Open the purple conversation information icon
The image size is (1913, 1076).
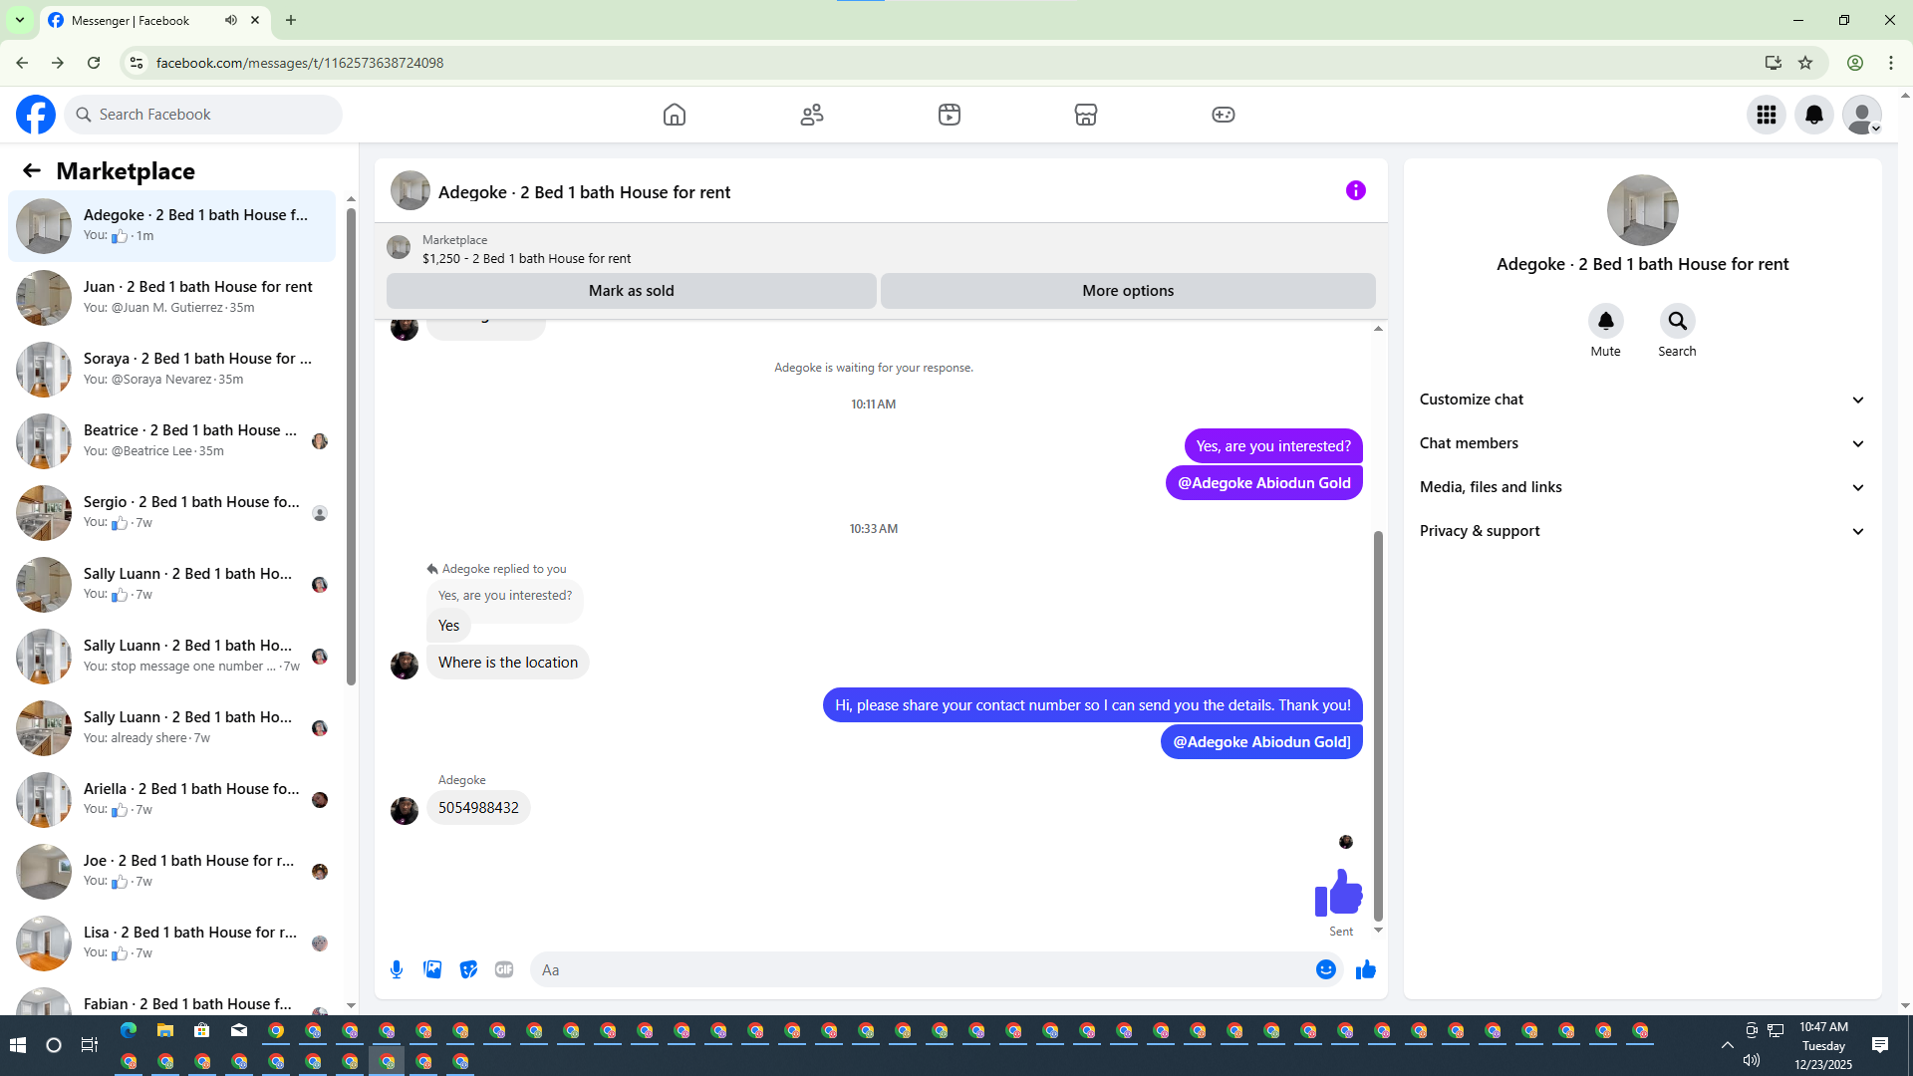1355,190
